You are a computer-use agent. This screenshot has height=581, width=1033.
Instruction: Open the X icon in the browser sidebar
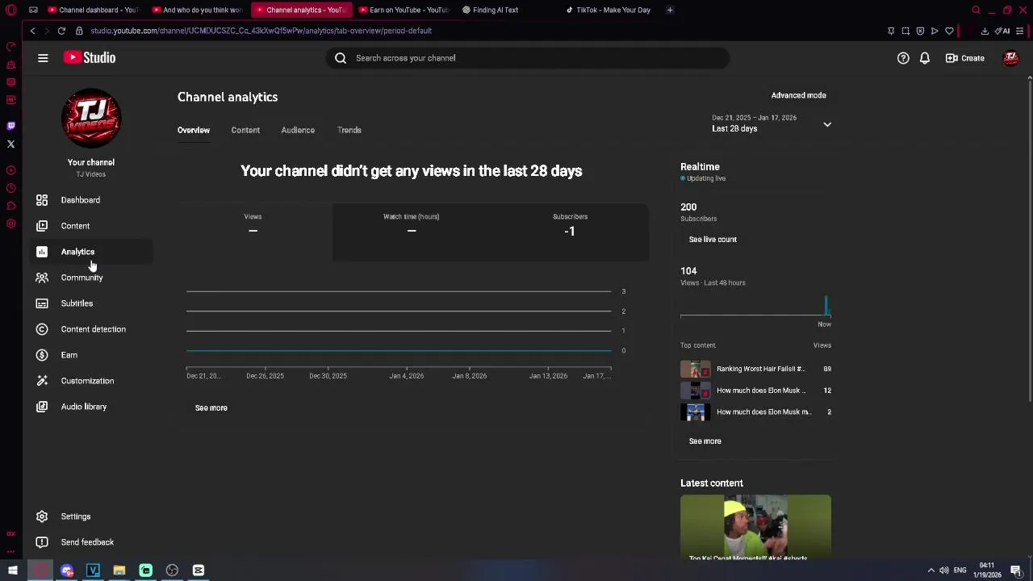pyautogui.click(x=10, y=144)
